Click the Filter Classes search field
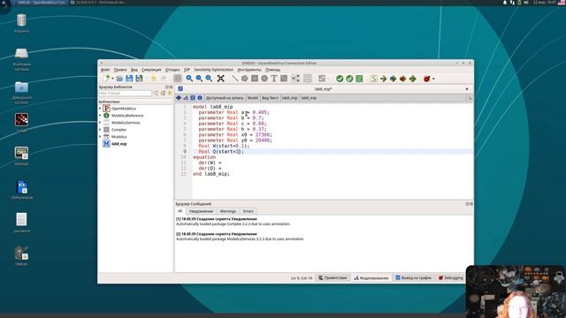566x318 pixels. coord(125,93)
